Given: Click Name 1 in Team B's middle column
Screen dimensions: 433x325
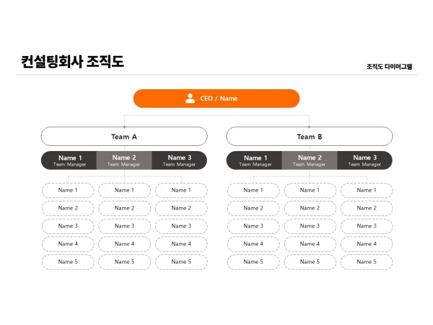Looking at the screenshot, I should [309, 191].
